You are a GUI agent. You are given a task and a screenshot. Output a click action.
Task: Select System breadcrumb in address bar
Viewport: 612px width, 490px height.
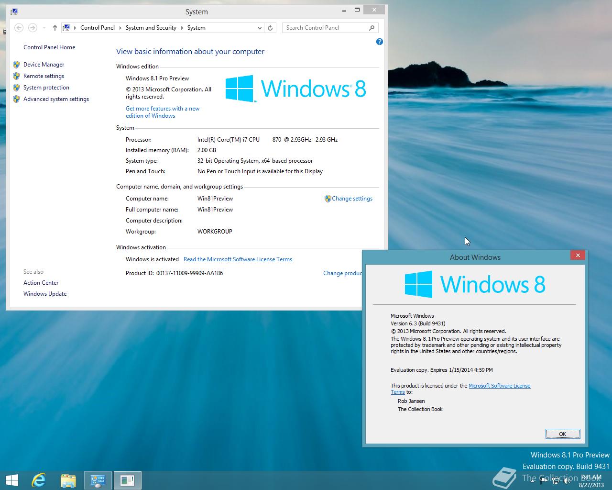[197, 28]
